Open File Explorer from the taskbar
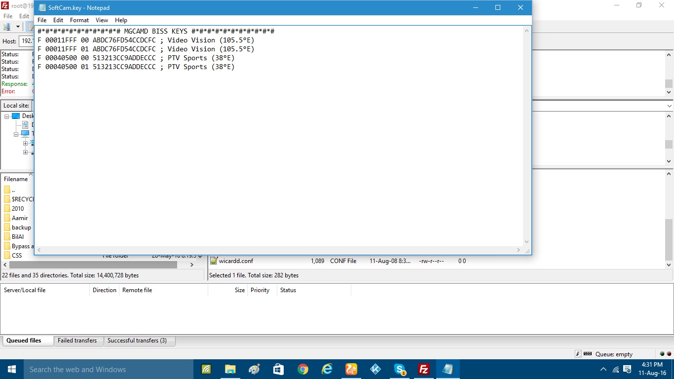 pos(230,369)
